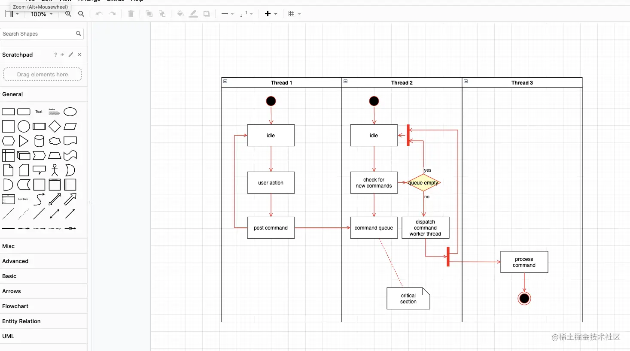Collapse the Thread 3 swimlane
The width and height of the screenshot is (630, 351).
(466, 81)
